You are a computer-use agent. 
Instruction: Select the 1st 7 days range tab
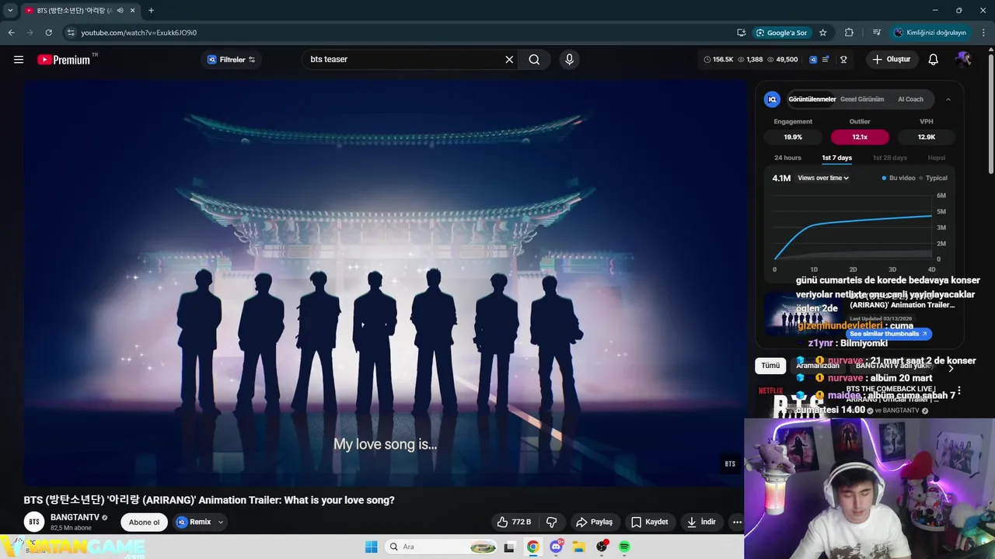[x=836, y=158]
